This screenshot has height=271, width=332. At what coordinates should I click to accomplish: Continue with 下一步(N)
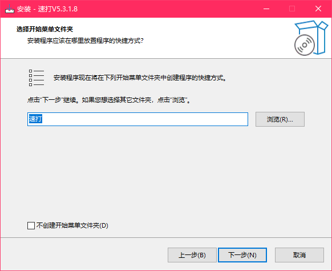tap(242, 255)
